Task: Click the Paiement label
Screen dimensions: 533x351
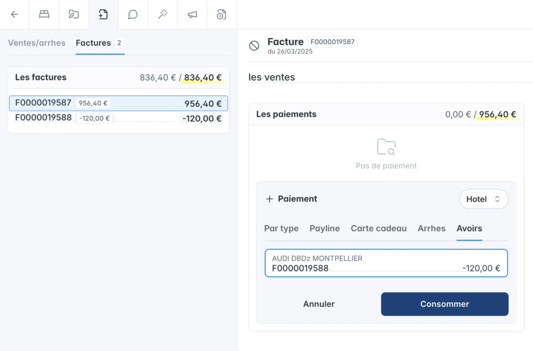Action: pyautogui.click(x=297, y=199)
